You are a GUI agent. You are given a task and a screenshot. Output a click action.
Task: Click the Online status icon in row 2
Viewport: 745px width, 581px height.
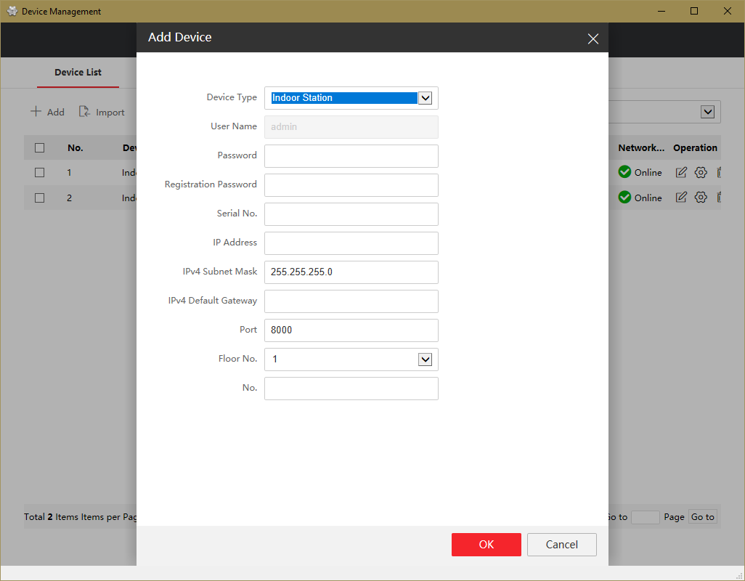[x=624, y=197]
